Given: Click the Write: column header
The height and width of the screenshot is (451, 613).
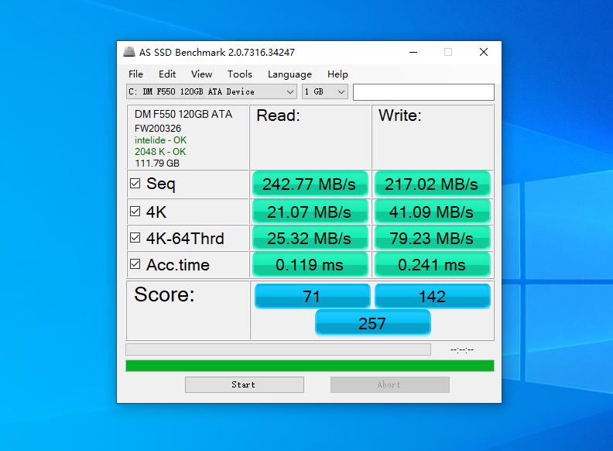Looking at the screenshot, I should [x=399, y=115].
